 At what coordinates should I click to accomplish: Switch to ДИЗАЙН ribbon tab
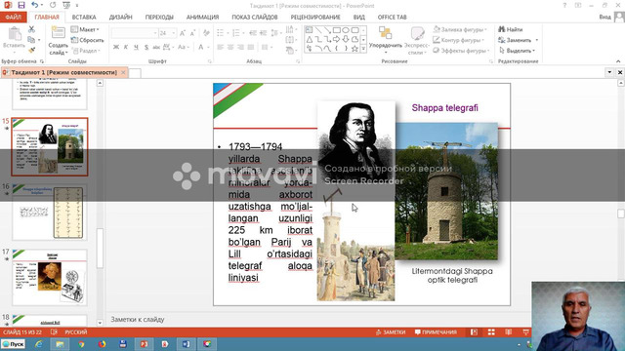pos(120,18)
